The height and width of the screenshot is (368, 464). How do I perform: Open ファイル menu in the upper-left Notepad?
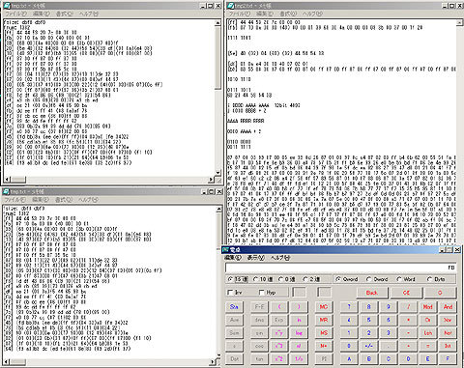coord(15,14)
